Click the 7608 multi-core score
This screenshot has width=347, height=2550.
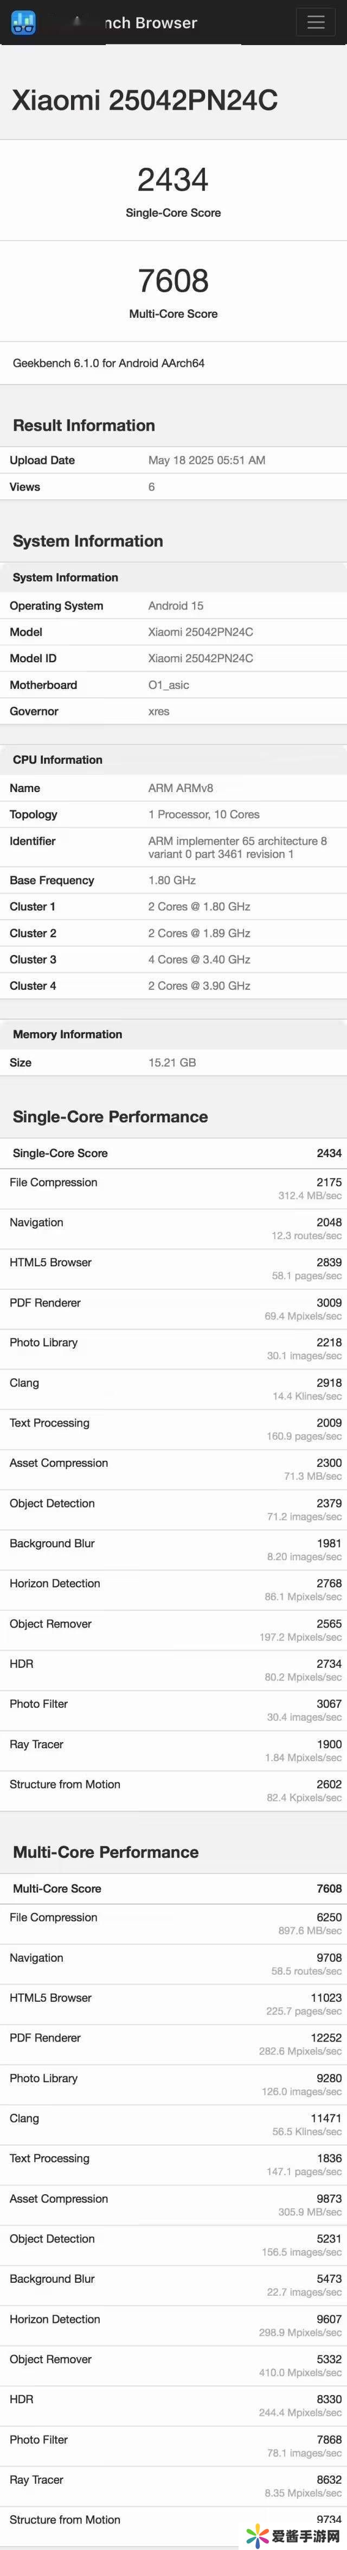(173, 281)
